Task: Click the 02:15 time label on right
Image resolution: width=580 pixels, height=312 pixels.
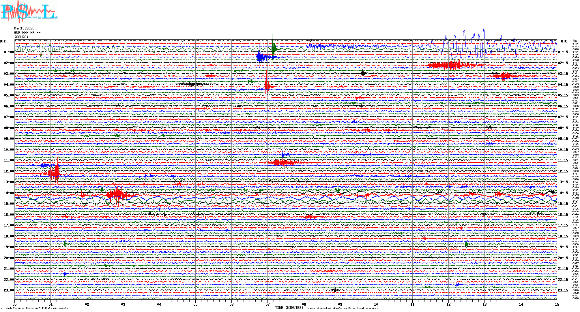Action: coord(563,63)
